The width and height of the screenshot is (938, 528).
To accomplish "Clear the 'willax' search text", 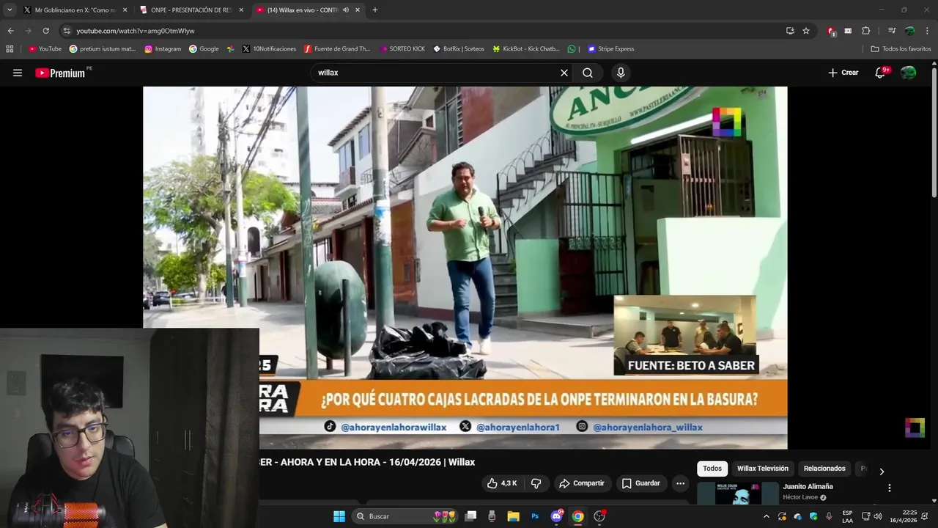I will (x=564, y=73).
